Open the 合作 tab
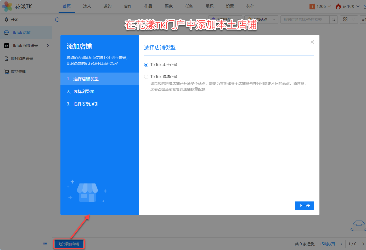Screen dimensions: 366x250 pos(128,6)
